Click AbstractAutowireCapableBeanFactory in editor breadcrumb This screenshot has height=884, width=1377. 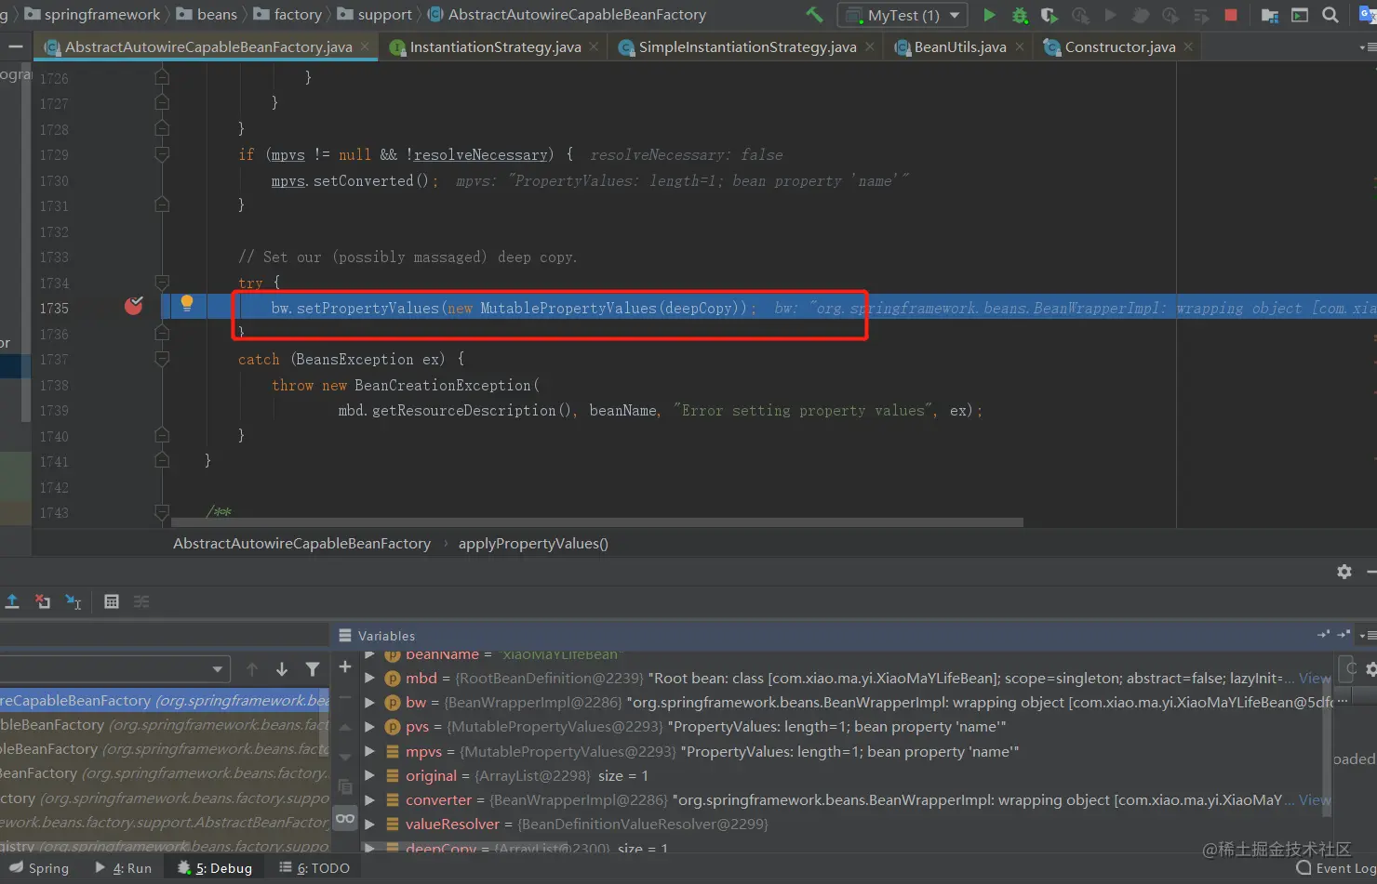[x=301, y=544]
